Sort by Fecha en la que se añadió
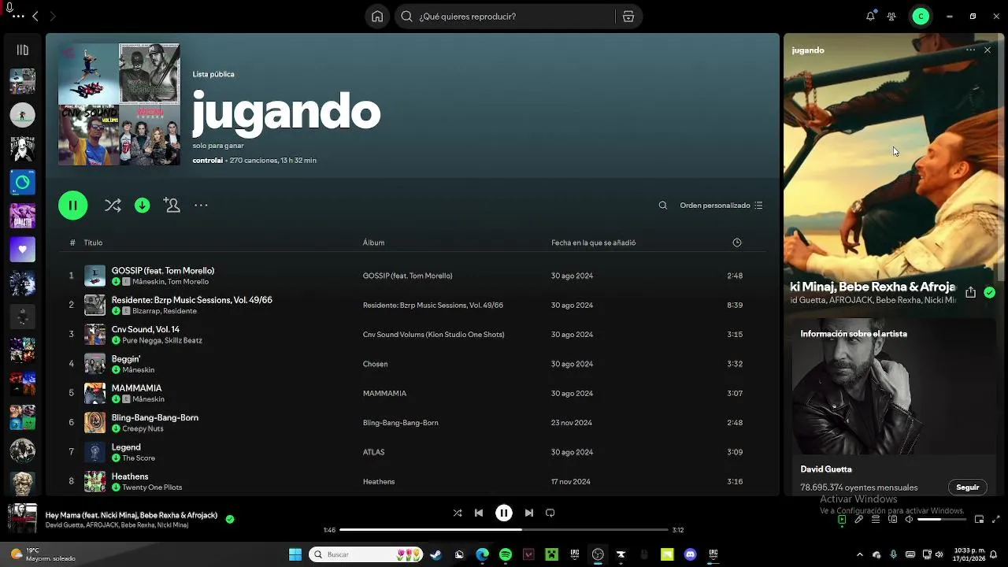Viewport: 1008px width, 567px height. pyautogui.click(x=593, y=243)
